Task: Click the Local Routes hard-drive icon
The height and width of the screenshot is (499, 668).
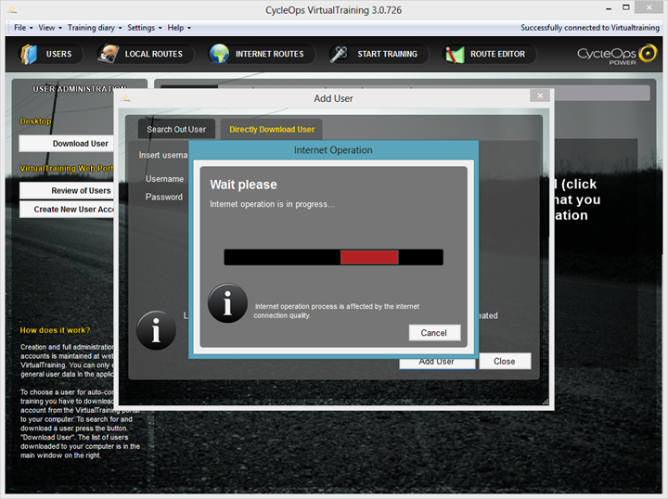Action: [108, 54]
